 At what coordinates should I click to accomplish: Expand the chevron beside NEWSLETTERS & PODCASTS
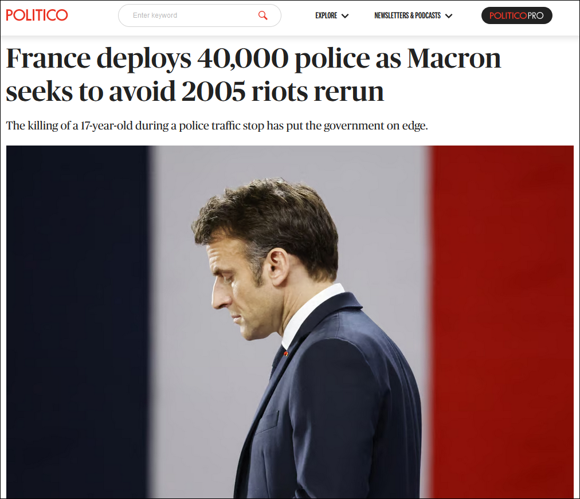click(x=449, y=16)
